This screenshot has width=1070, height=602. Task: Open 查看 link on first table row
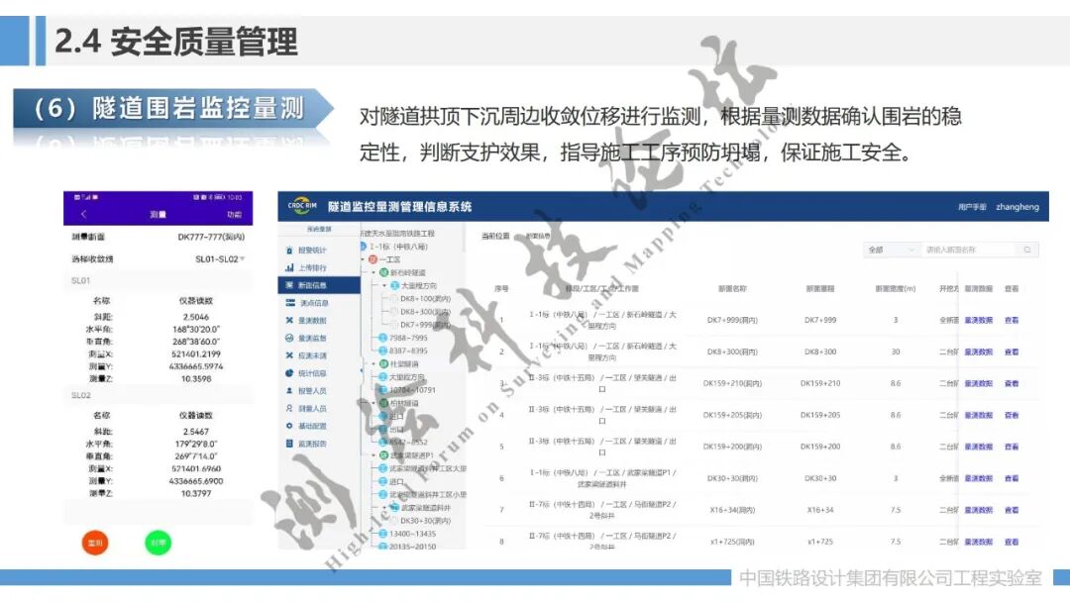coord(1011,319)
